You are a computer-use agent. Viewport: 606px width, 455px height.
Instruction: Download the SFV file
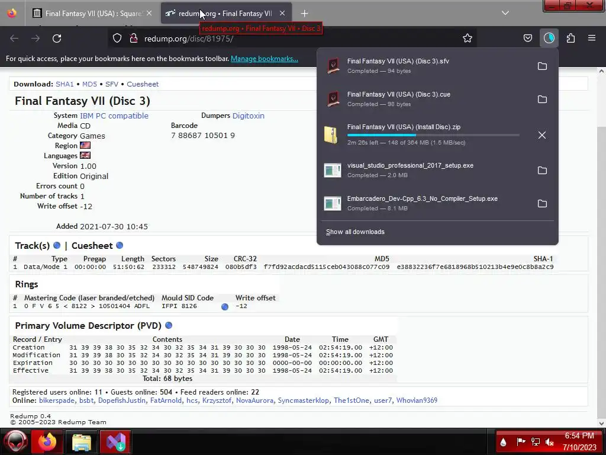click(x=112, y=84)
